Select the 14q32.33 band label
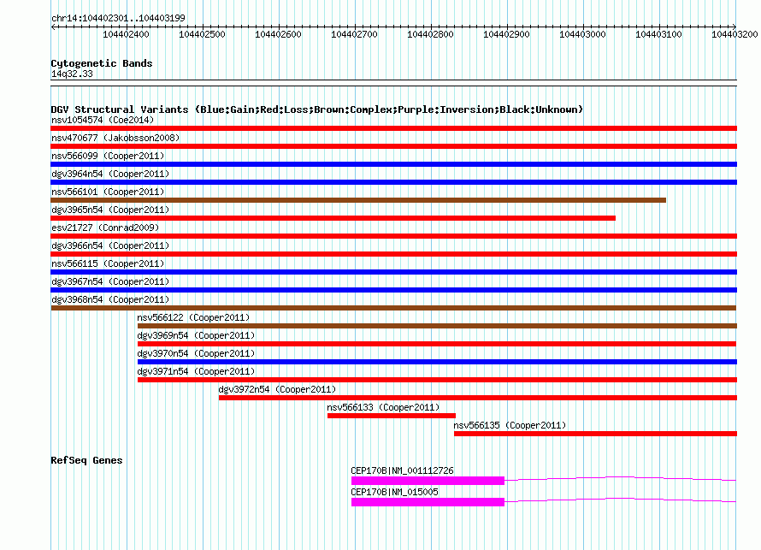The image size is (761, 550). click(x=72, y=74)
